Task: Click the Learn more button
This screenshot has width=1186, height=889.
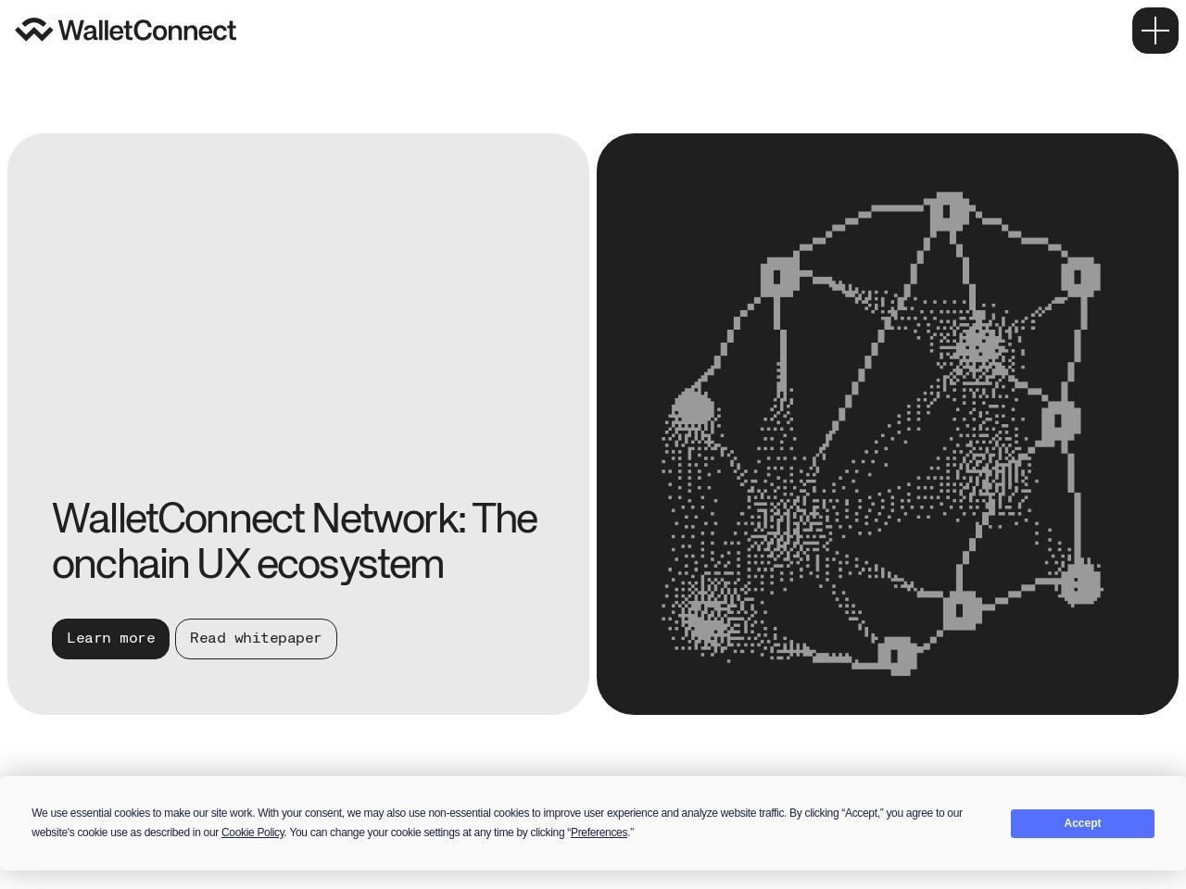Action: pos(110,638)
